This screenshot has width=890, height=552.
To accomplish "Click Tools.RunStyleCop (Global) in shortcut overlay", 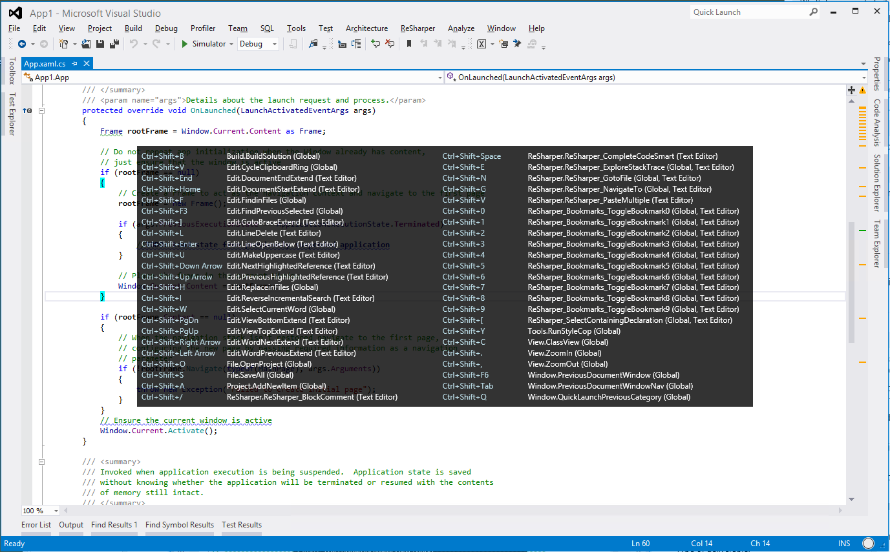I will tap(574, 331).
